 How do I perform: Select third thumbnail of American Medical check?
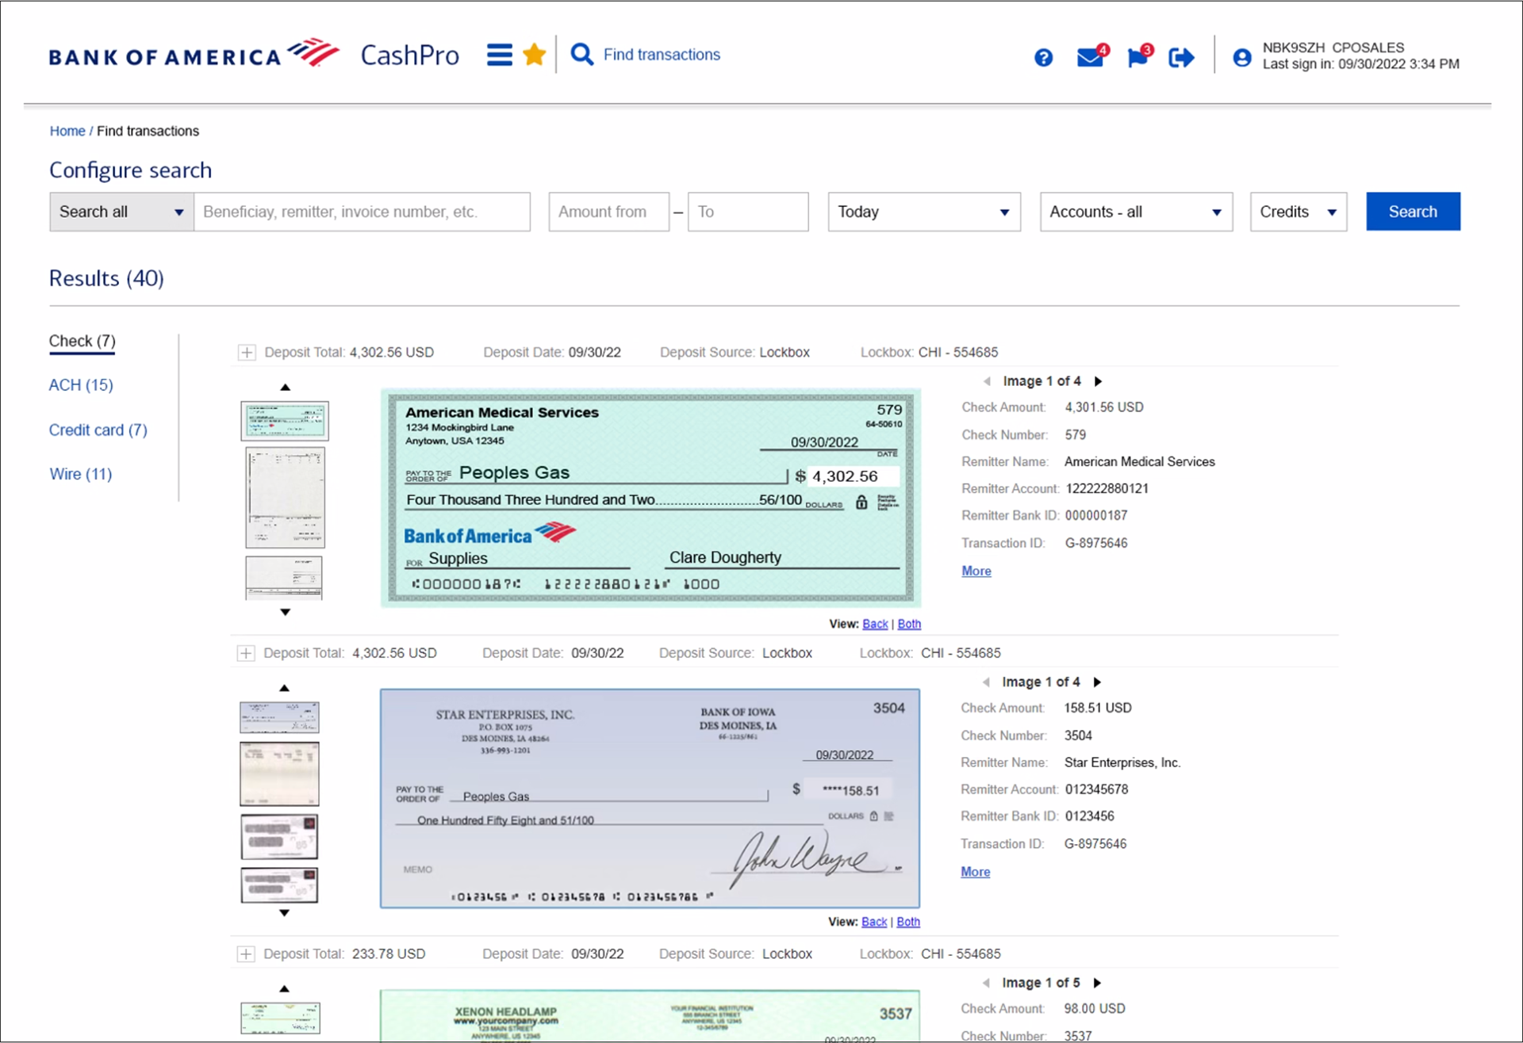point(284,578)
